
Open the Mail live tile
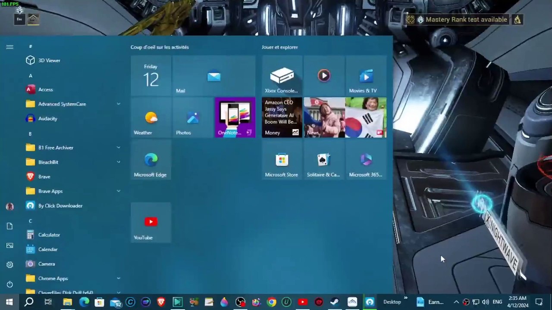(x=213, y=76)
